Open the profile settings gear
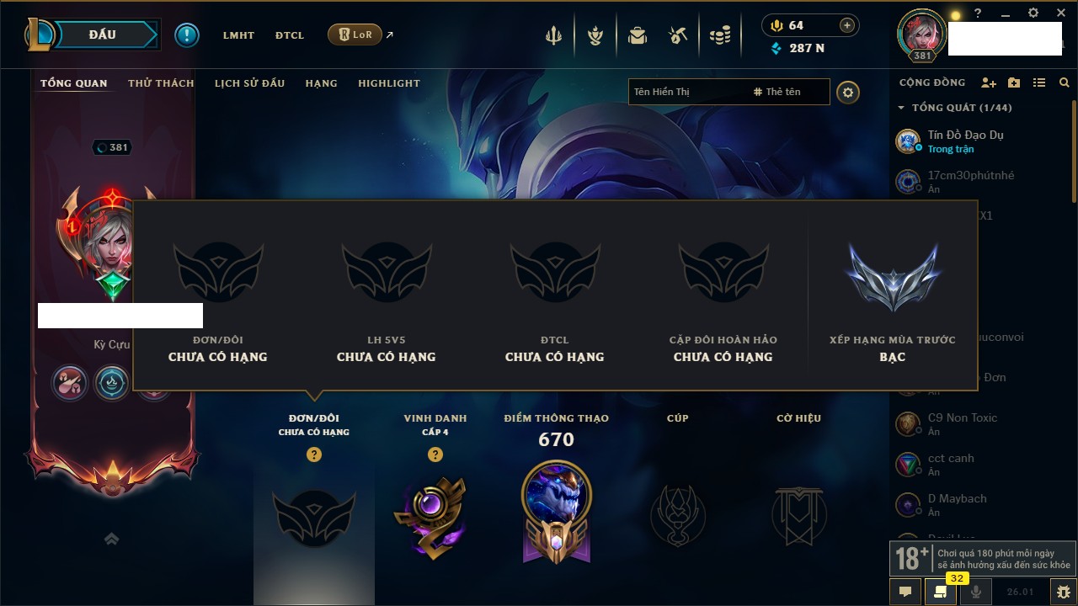Image resolution: width=1078 pixels, height=606 pixels. tap(848, 92)
